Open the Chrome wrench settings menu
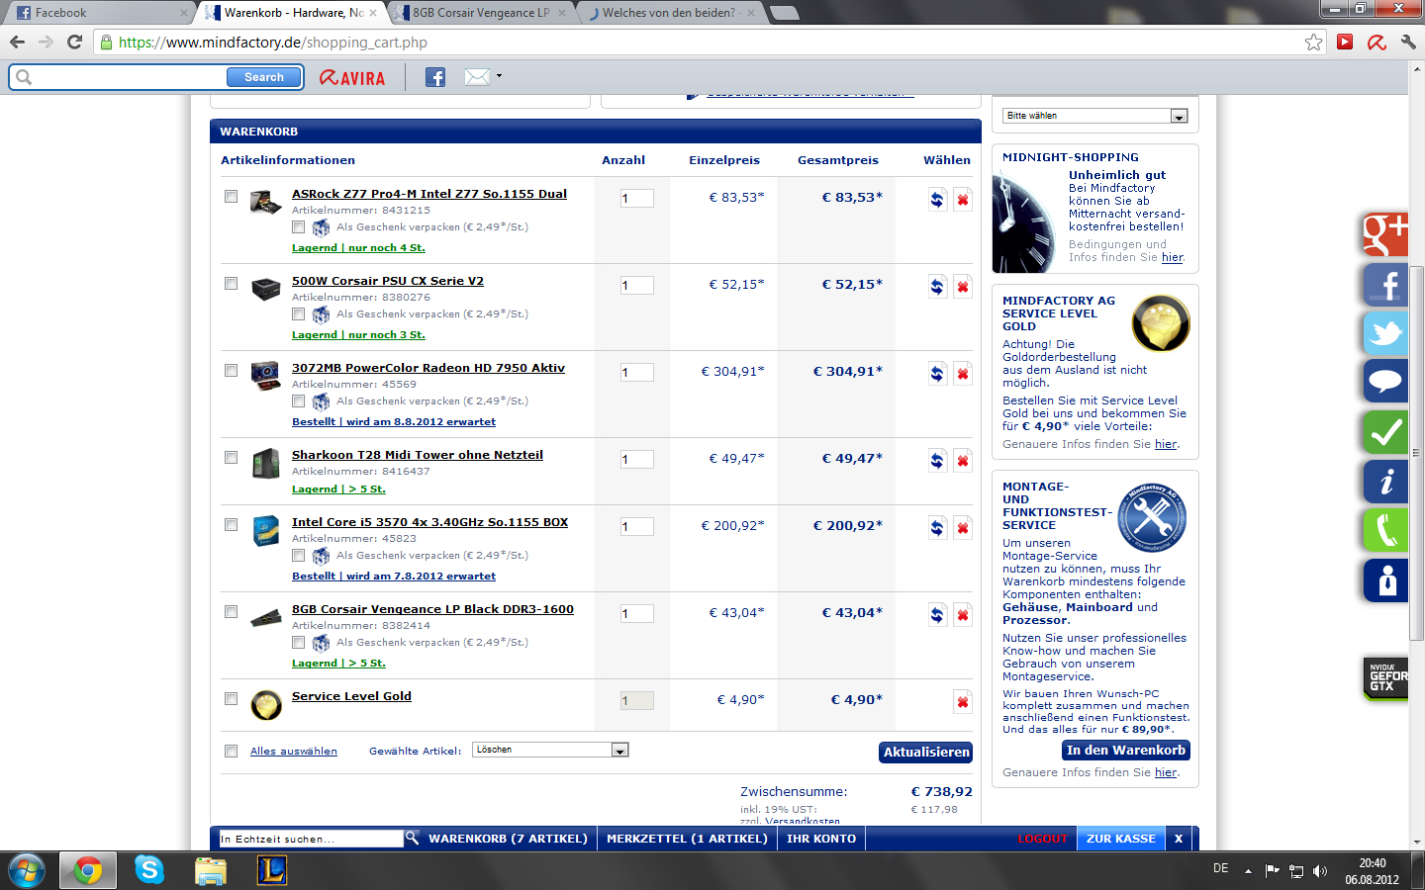The image size is (1425, 890). click(1408, 42)
